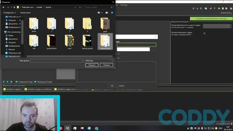Toggle 'Интерполировать кадры' checkbox

point(205,33)
